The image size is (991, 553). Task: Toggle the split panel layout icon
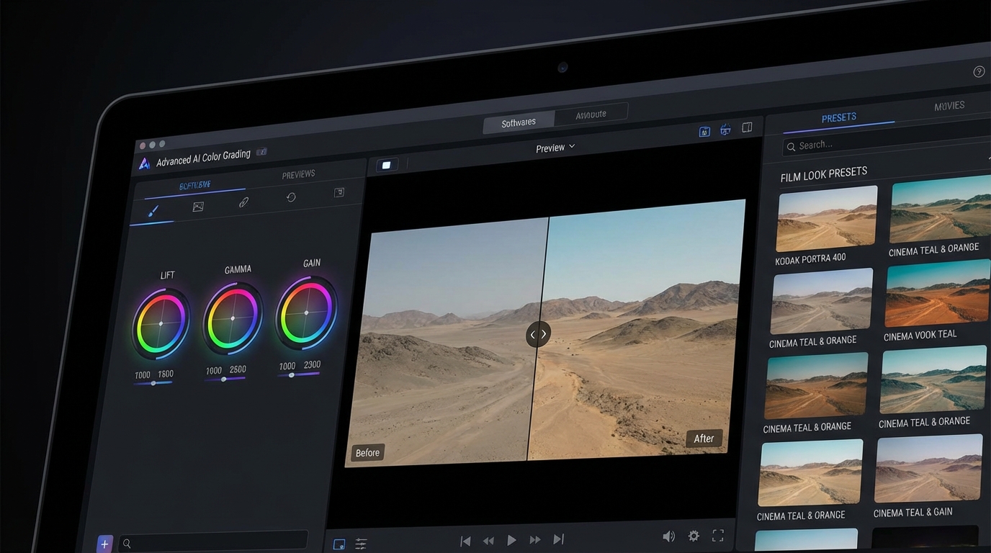click(x=747, y=127)
